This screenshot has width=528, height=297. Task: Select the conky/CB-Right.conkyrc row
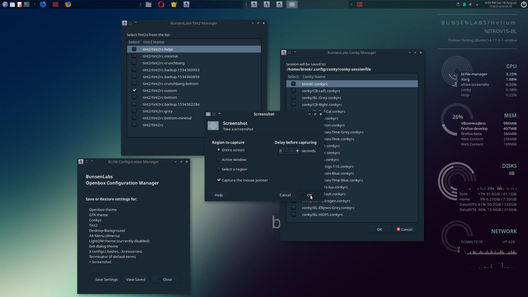(x=352, y=104)
